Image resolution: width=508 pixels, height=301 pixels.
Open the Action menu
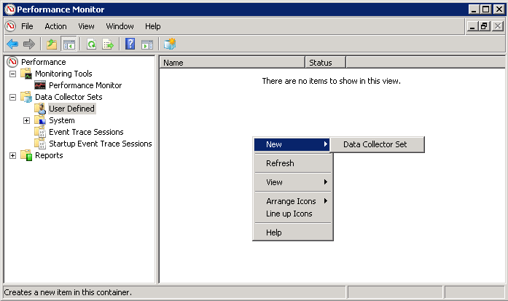click(55, 26)
